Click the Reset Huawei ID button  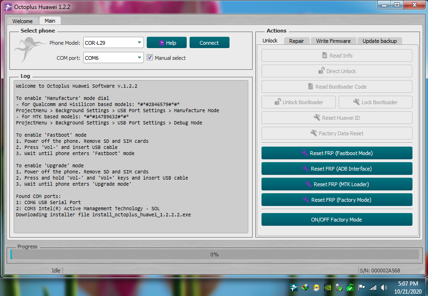[x=337, y=118]
